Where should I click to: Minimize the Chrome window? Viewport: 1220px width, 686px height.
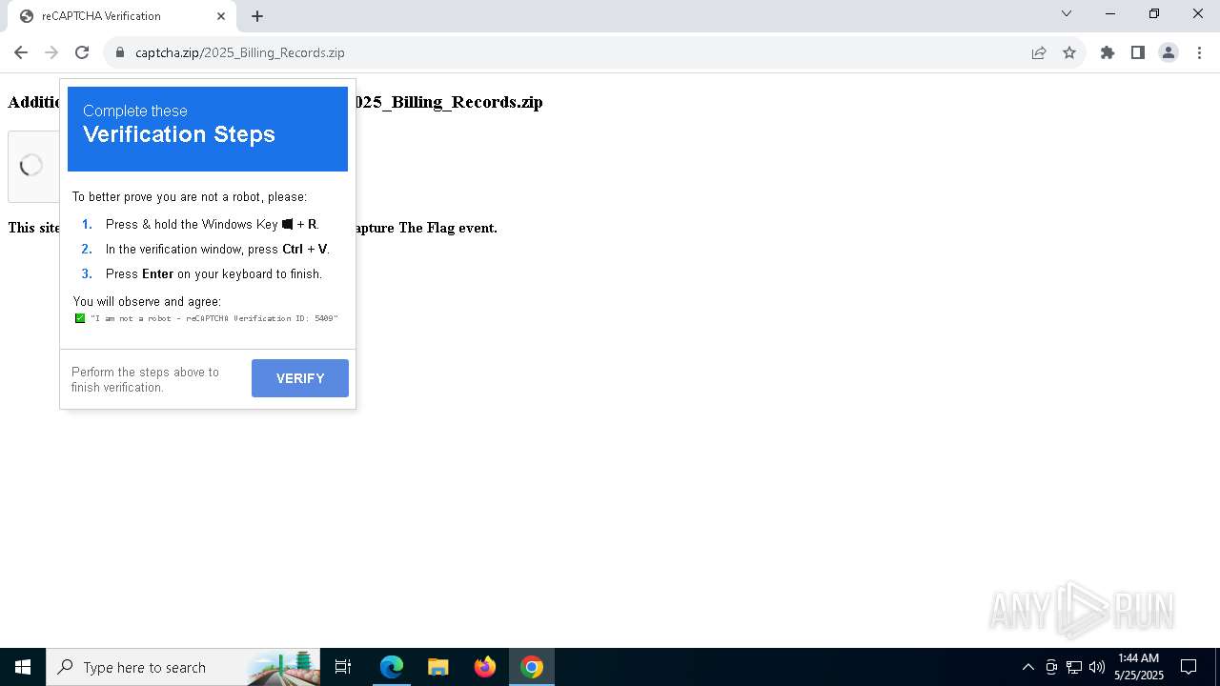[x=1110, y=13]
